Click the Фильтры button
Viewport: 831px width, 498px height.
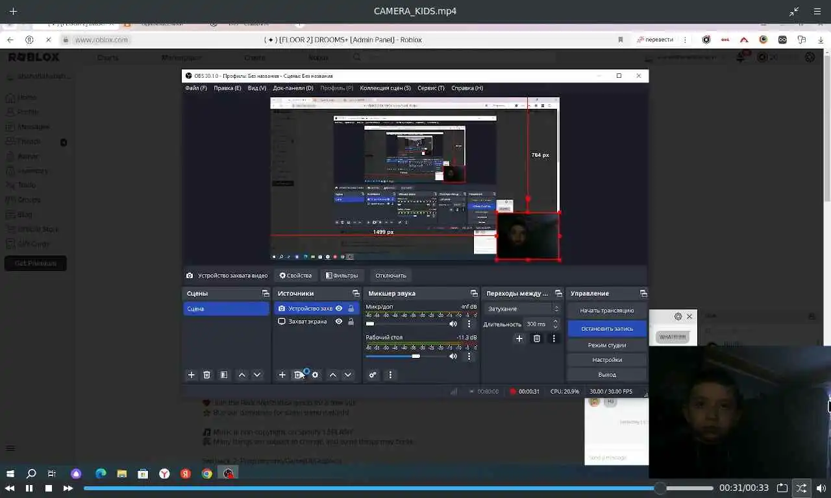click(x=341, y=276)
